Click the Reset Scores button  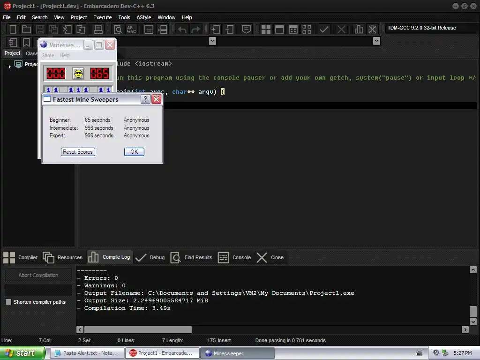(78, 152)
